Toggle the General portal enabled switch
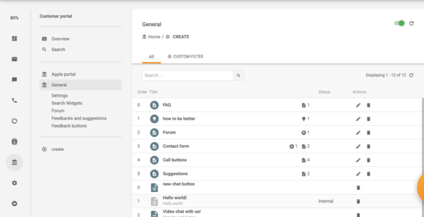The width and height of the screenshot is (424, 217). [x=400, y=23]
